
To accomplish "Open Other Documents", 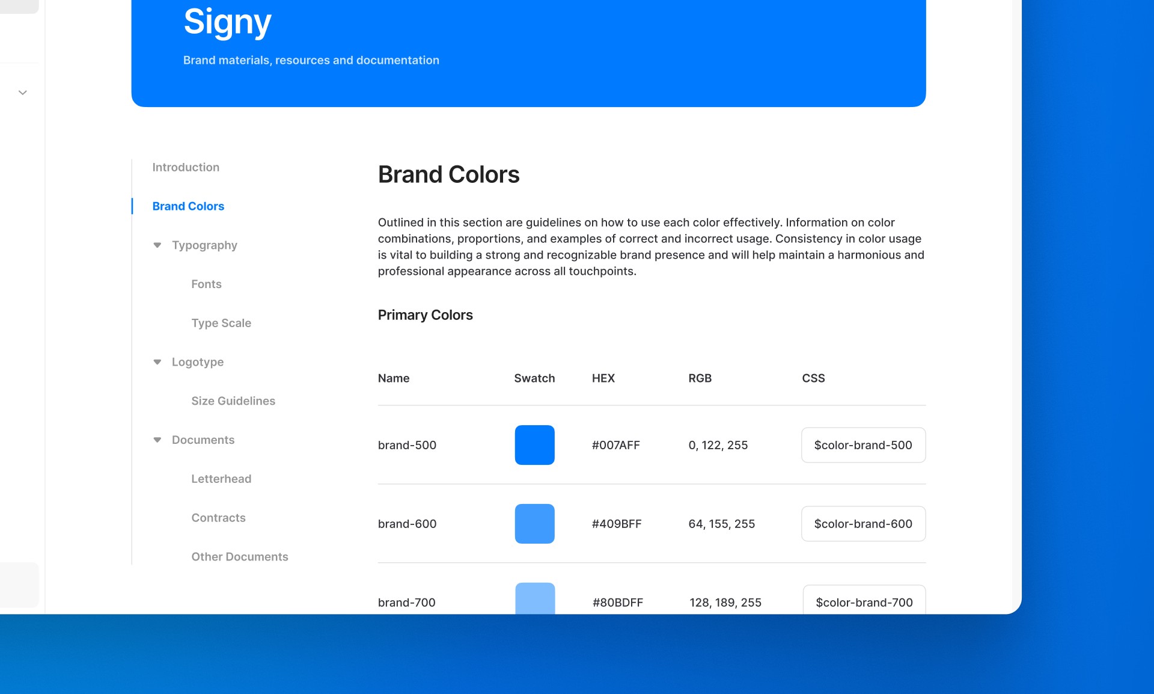I will (x=240, y=557).
